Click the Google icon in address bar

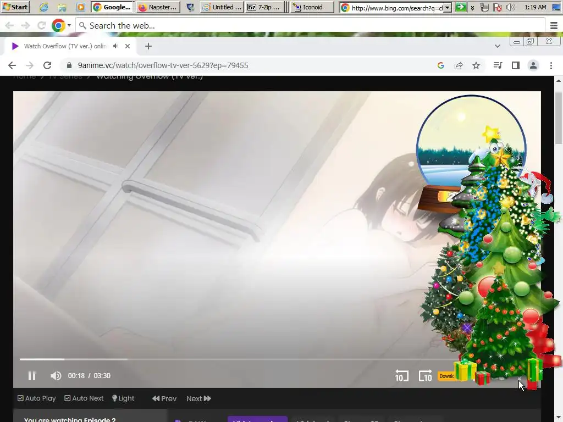pos(441,65)
